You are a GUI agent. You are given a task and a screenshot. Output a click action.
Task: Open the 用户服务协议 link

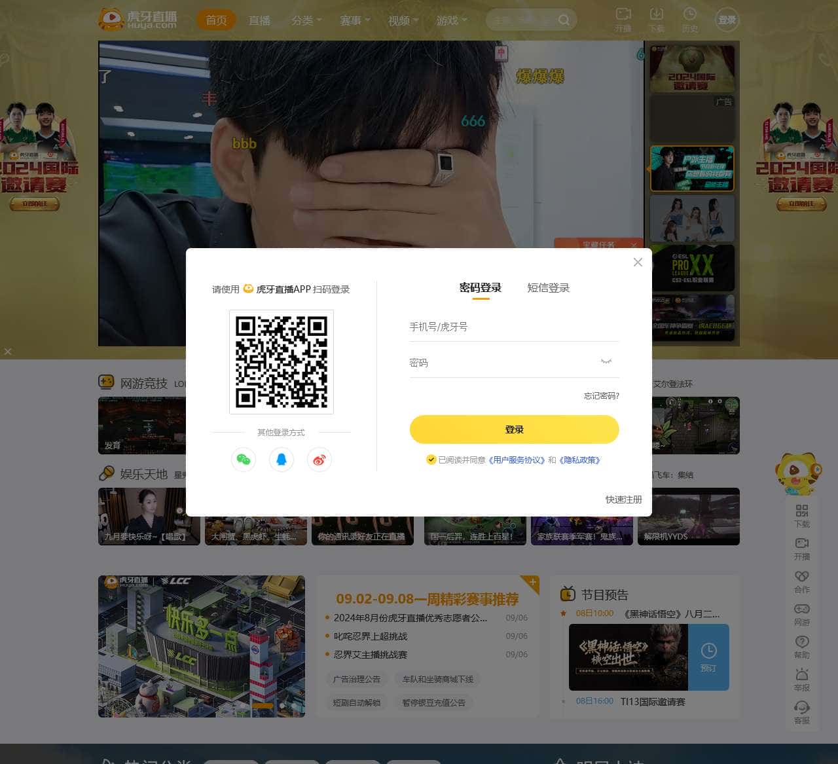[x=517, y=460]
